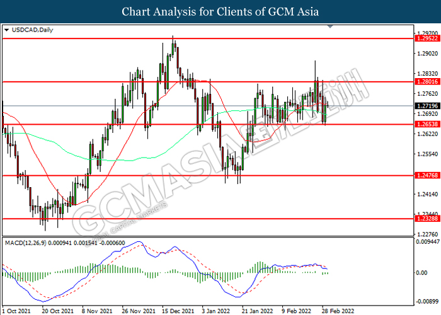Click the 1.26220 price scale value
The image size is (441, 315).
[428, 134]
